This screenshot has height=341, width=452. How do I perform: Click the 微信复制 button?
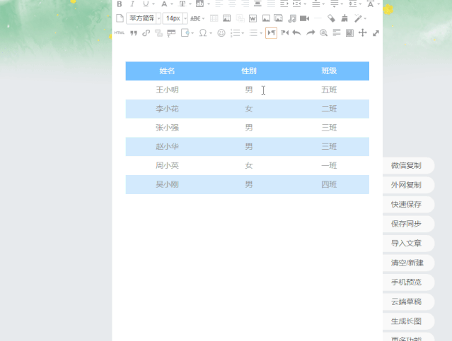pyautogui.click(x=408, y=165)
